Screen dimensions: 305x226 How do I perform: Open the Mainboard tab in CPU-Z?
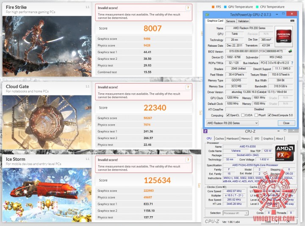coord(233,139)
